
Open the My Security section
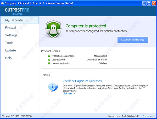(x=20, y=20)
